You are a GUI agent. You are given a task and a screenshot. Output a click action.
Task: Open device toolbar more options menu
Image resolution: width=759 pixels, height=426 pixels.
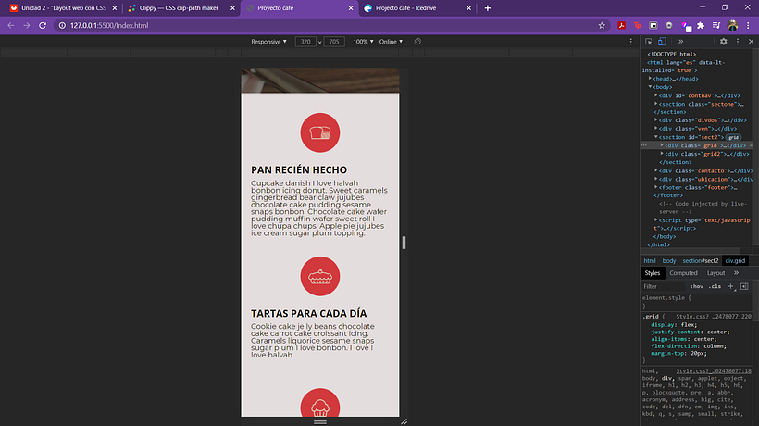(630, 42)
